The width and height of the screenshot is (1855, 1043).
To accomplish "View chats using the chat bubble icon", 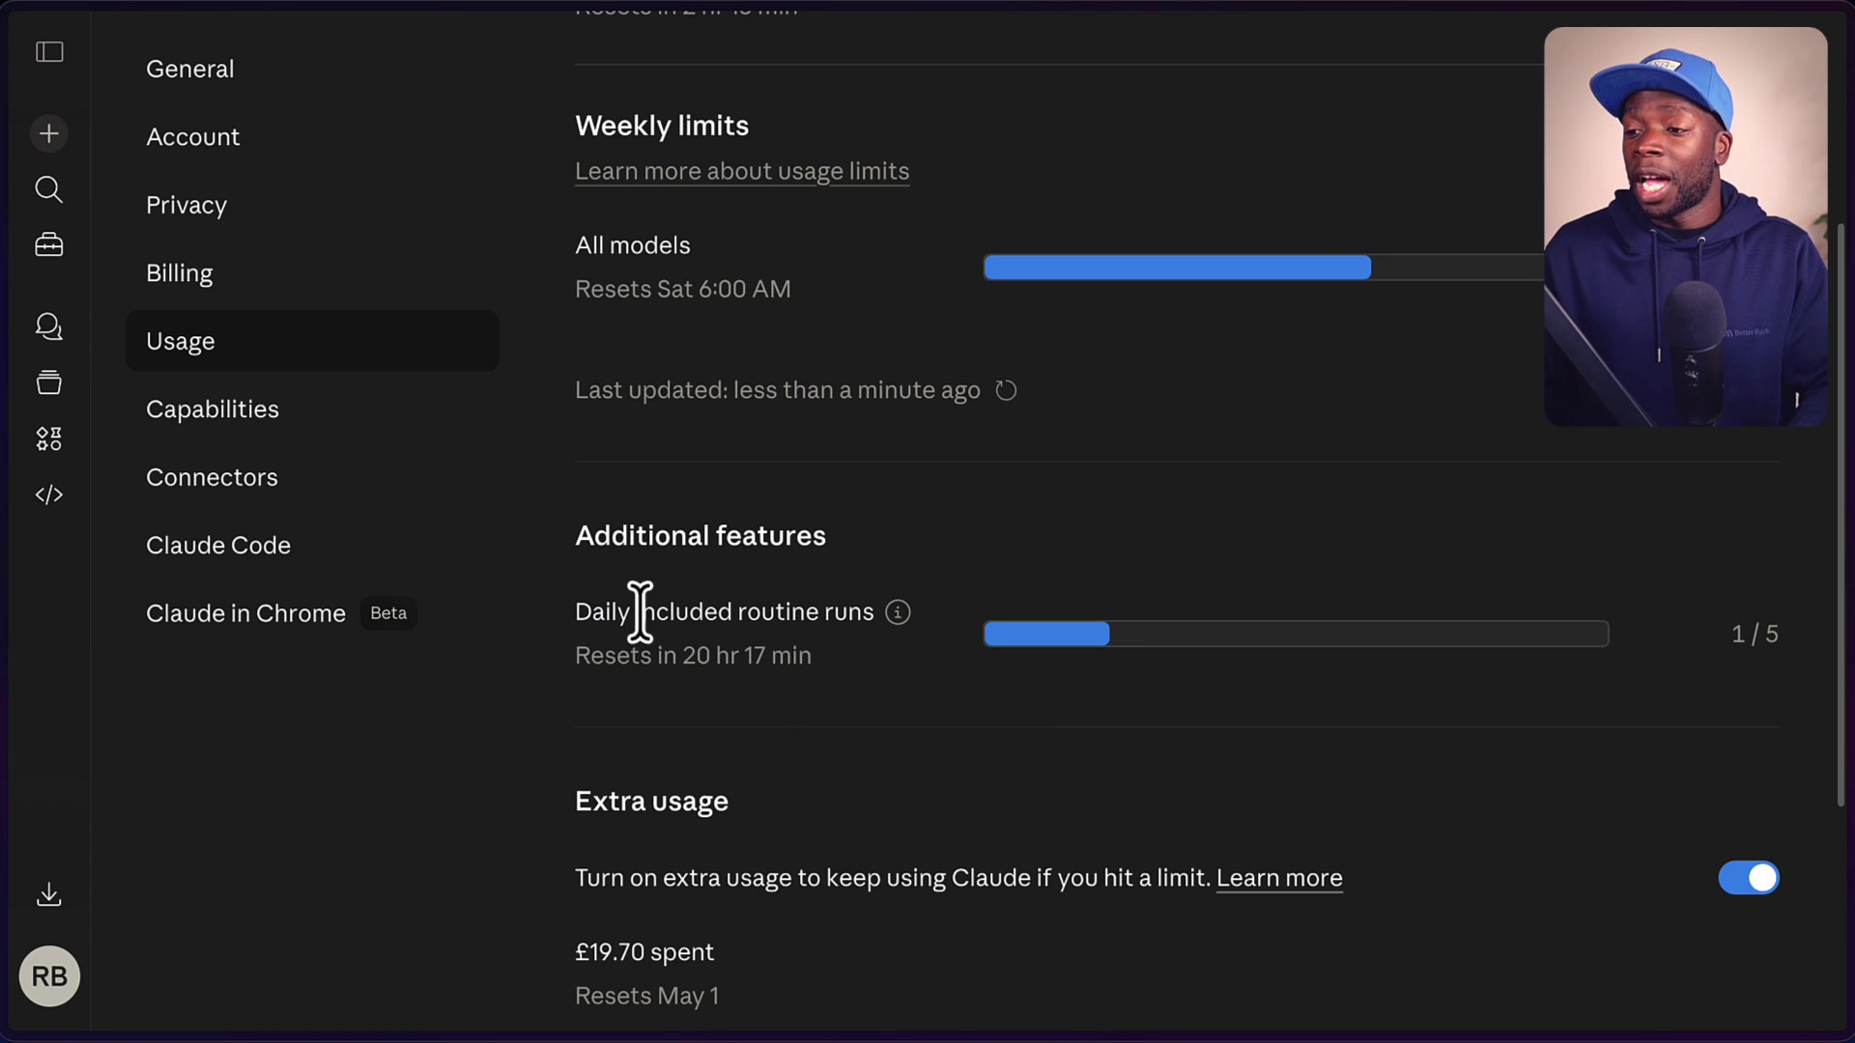I will pyautogui.click(x=49, y=327).
